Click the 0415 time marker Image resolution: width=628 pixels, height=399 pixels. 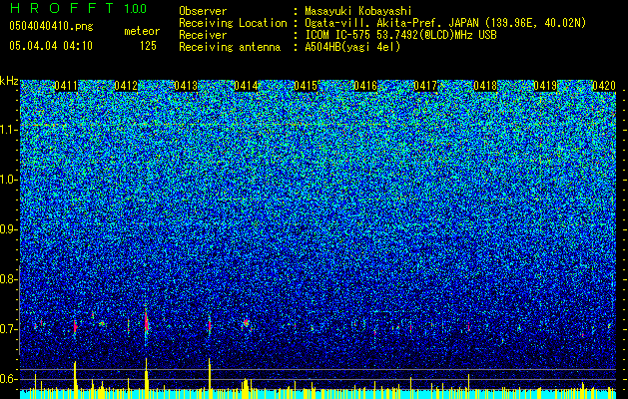point(306,86)
